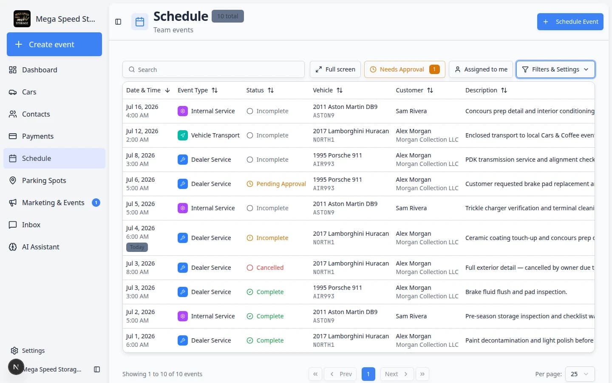The image size is (612, 383).
Task: Click the Next page button
Action: 397,374
